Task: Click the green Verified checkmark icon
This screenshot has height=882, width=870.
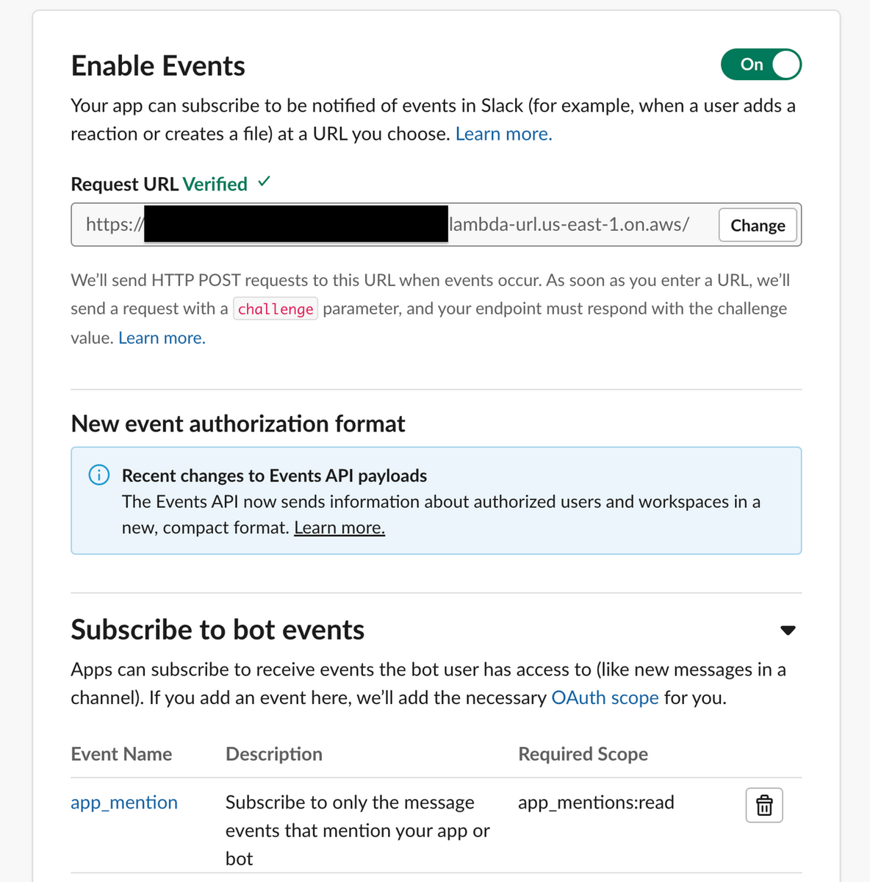Action: pyautogui.click(x=265, y=182)
